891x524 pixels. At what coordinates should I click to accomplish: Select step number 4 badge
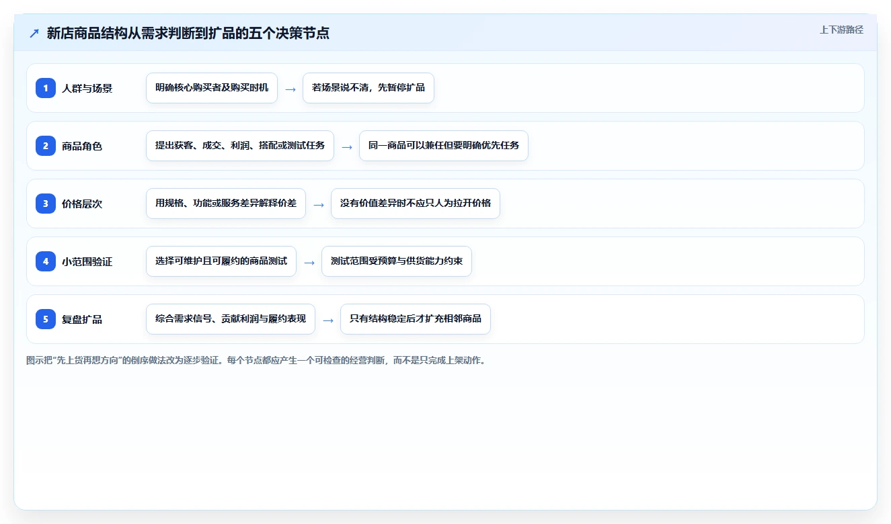click(46, 261)
